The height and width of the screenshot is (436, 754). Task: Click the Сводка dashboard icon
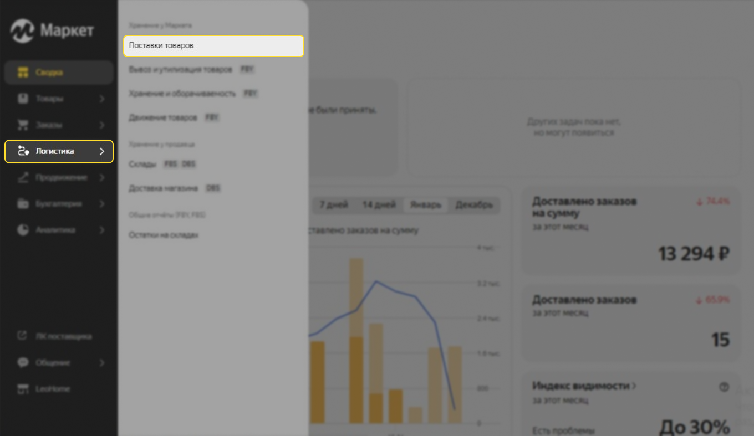click(x=23, y=73)
